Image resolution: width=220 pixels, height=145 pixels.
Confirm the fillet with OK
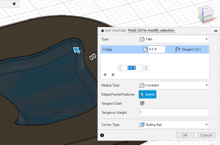[185, 135]
